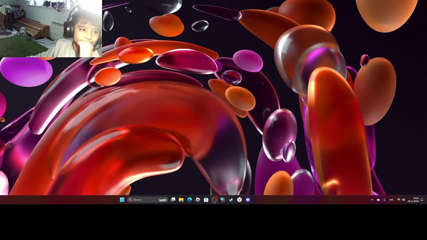This screenshot has height=240, width=427.
Task: Switch the РУС input language
Action: click(392, 200)
